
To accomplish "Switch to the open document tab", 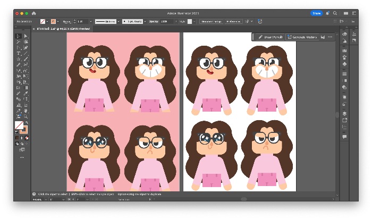I will [x=64, y=29].
